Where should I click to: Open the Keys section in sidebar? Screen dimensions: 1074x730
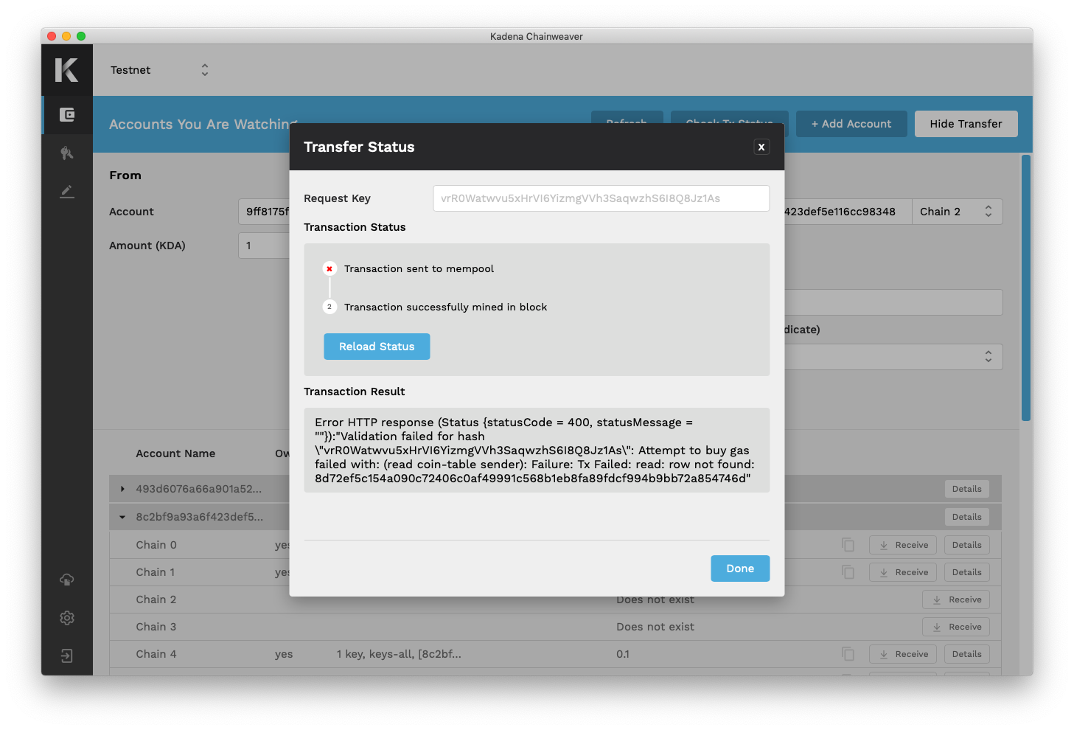pyautogui.click(x=67, y=153)
